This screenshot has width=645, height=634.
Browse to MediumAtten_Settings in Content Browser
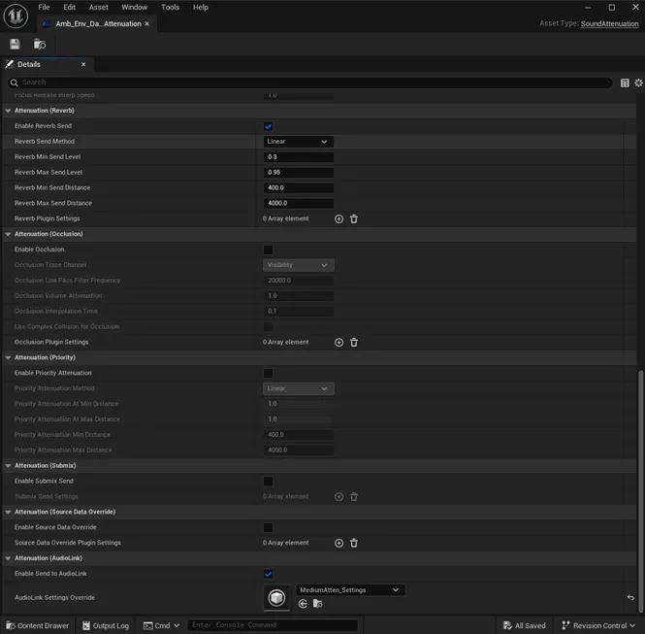(x=317, y=604)
